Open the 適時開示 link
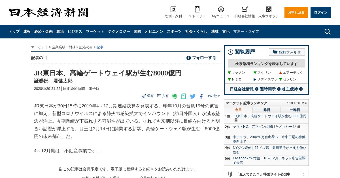Image resolution: width=340 pixels, height=178 pixels. point(268,89)
